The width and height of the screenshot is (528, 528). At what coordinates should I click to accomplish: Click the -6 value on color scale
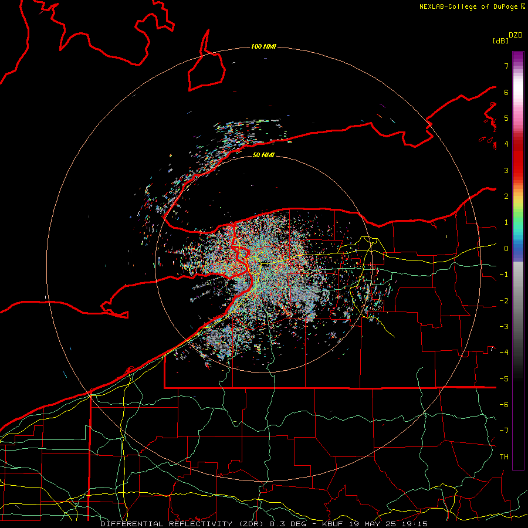coord(504,405)
